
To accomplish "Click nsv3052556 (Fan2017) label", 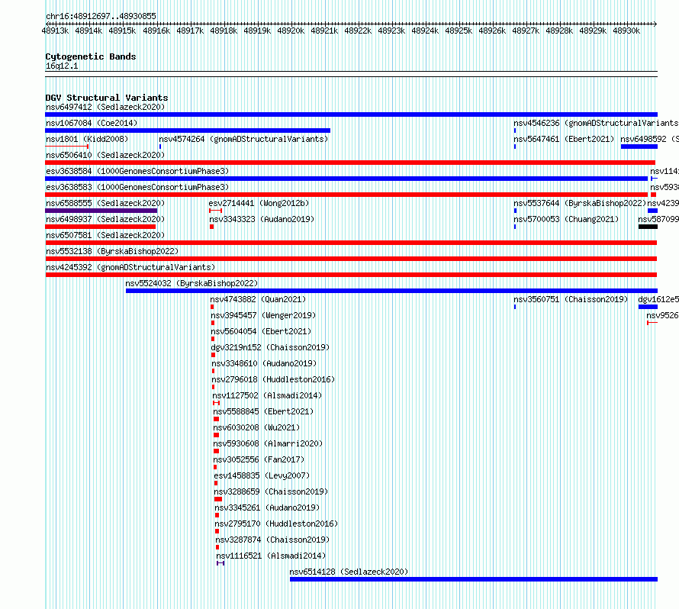I will [259, 459].
